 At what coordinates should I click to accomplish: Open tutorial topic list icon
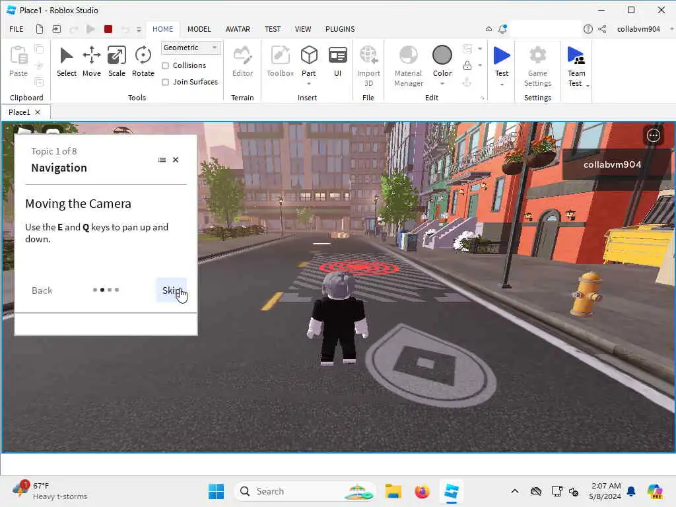pyautogui.click(x=162, y=160)
